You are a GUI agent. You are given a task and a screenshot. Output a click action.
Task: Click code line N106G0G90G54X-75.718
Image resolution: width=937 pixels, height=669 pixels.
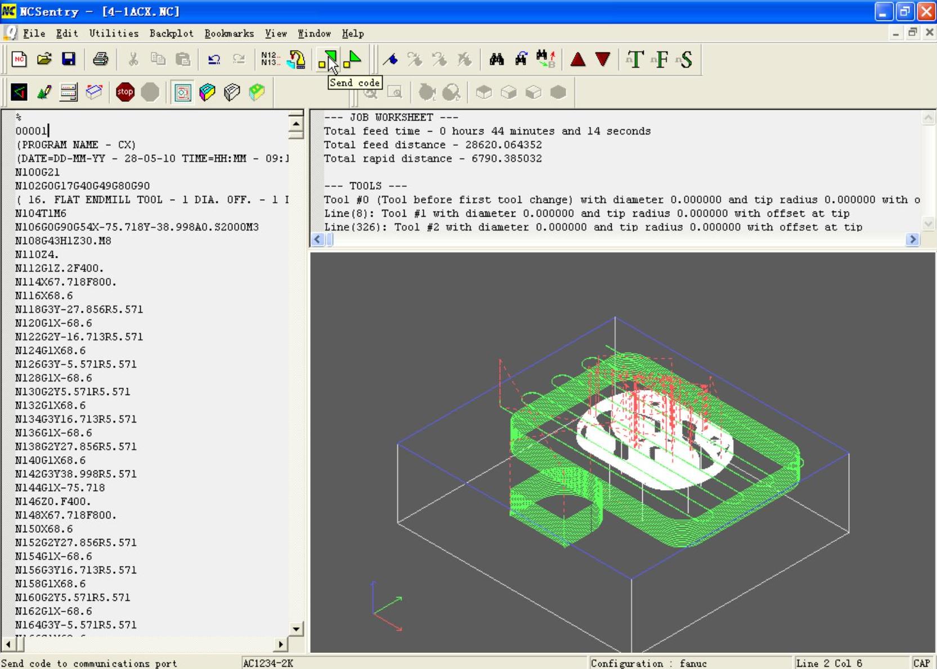pyautogui.click(x=137, y=227)
